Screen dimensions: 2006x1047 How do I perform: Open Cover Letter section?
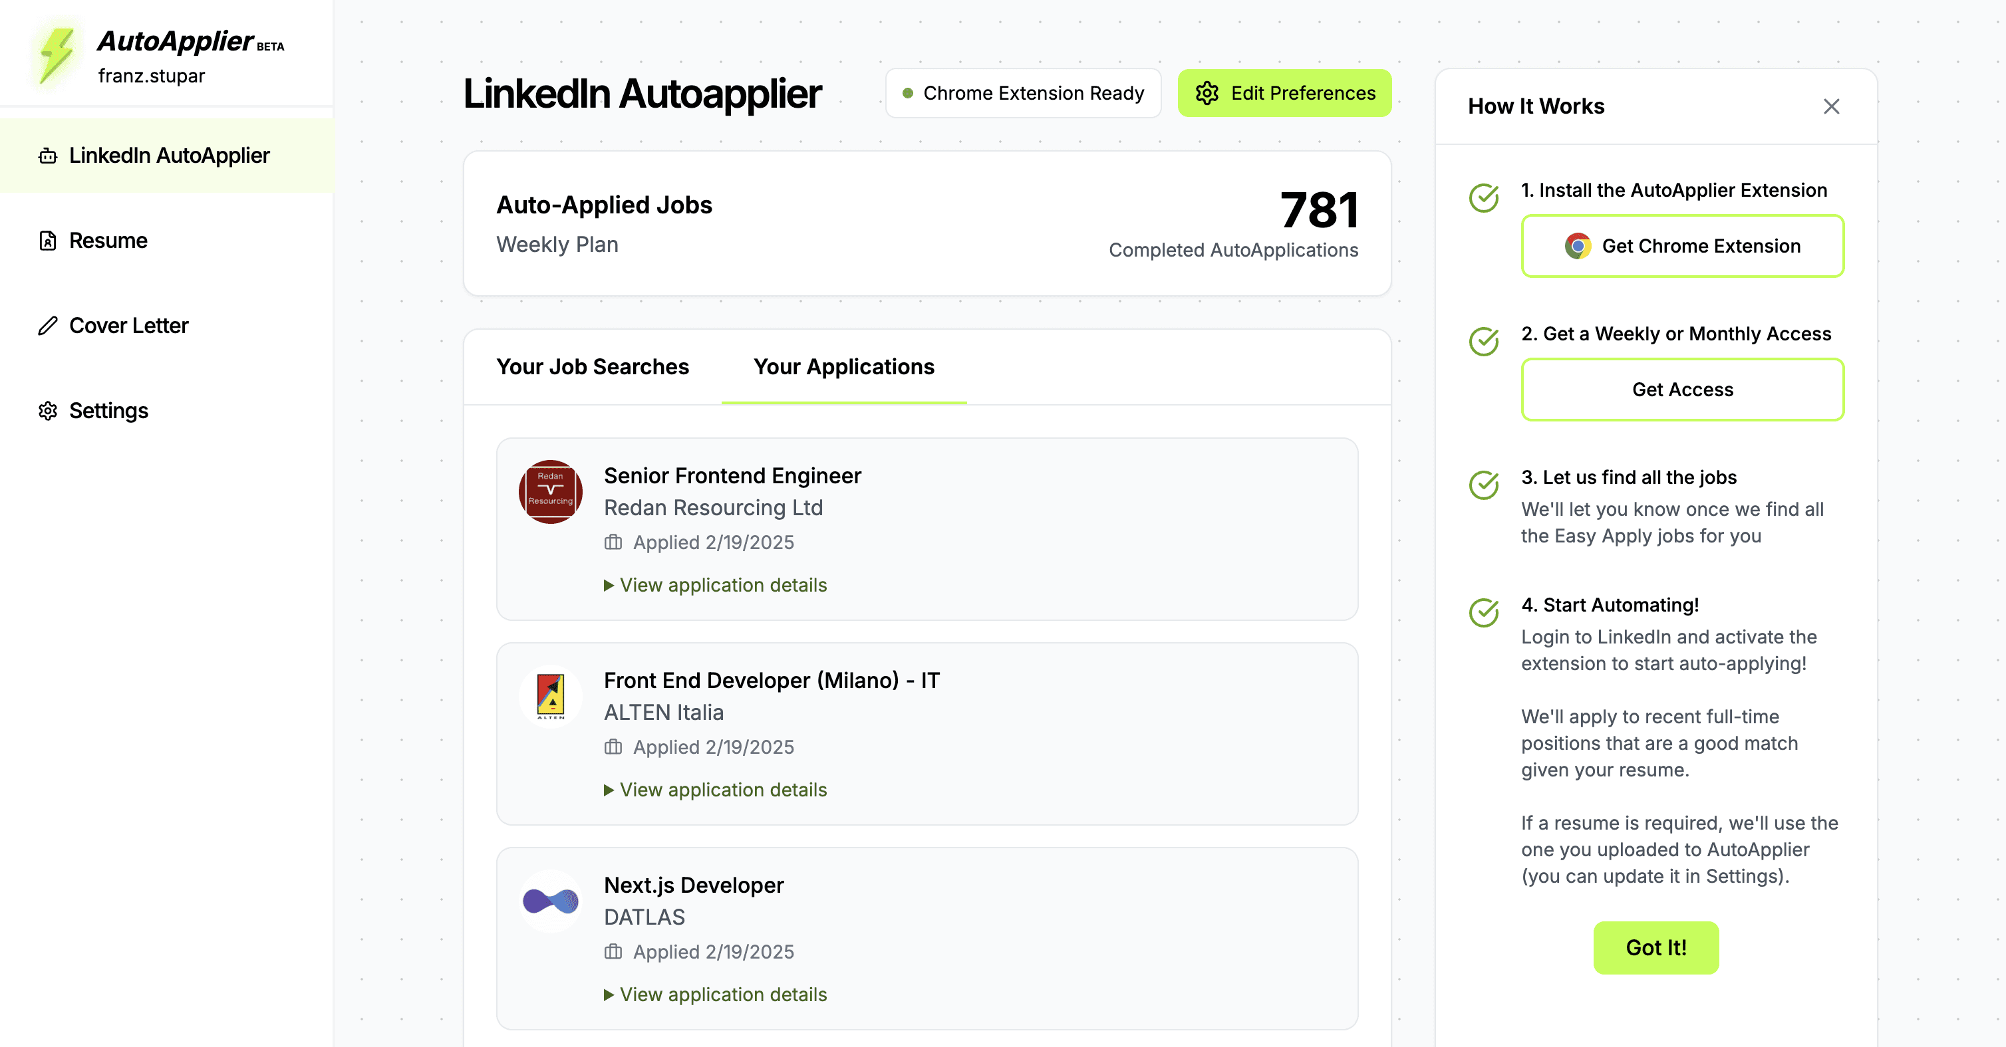pos(167,325)
